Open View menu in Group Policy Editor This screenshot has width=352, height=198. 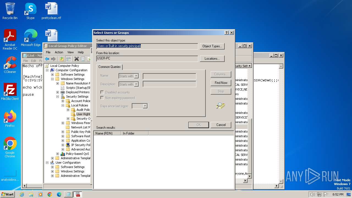tap(70, 52)
